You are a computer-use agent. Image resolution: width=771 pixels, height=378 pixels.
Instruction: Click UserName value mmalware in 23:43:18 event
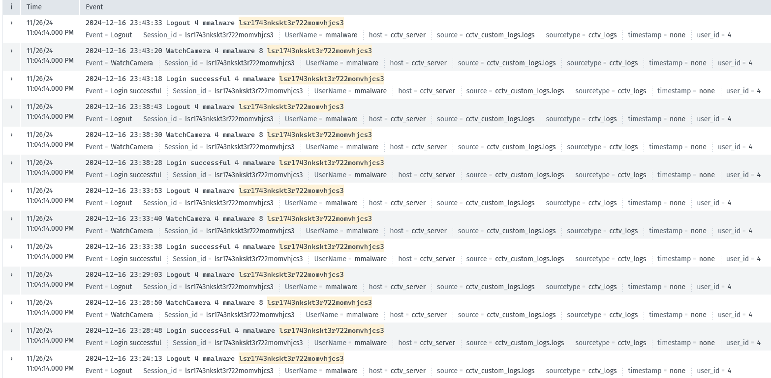(370, 91)
